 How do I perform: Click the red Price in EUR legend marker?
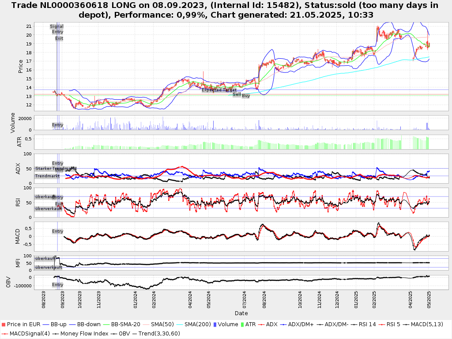click(x=4, y=324)
